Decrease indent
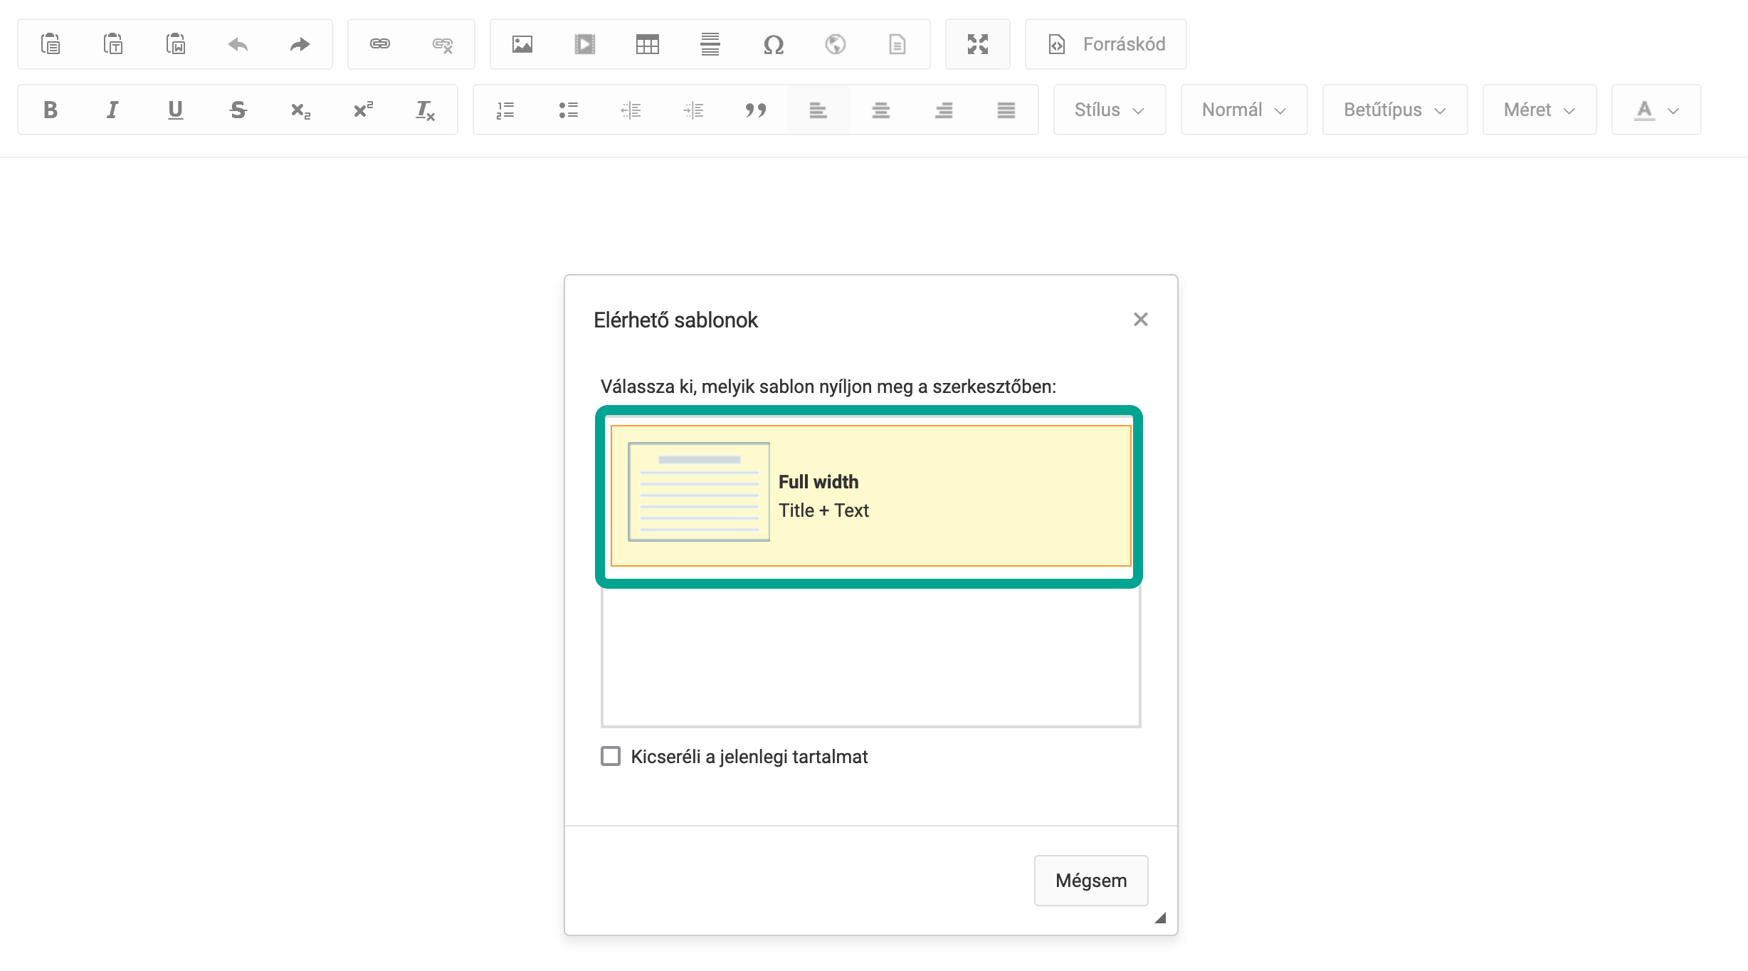Viewport: 1748px width, 971px height. tap(631, 110)
